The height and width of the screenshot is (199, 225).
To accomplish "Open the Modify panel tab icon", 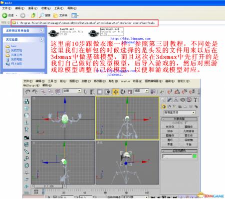I will [x=170, y=99].
